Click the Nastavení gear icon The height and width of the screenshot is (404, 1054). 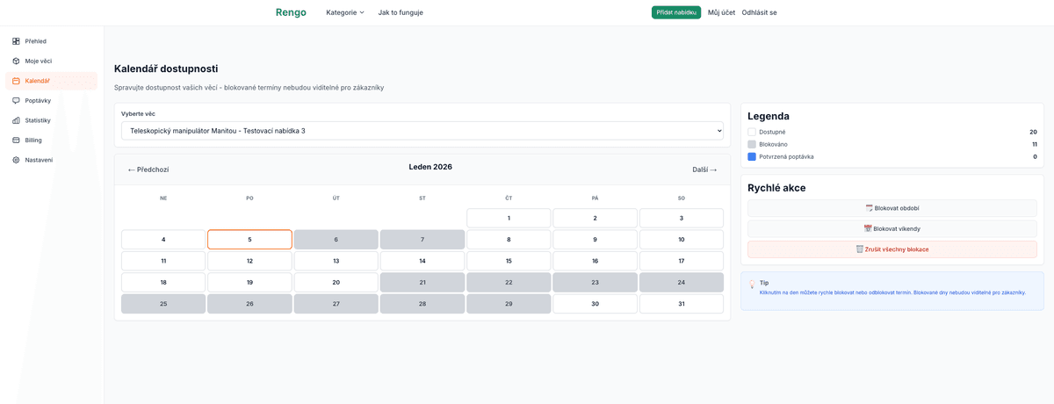16,160
